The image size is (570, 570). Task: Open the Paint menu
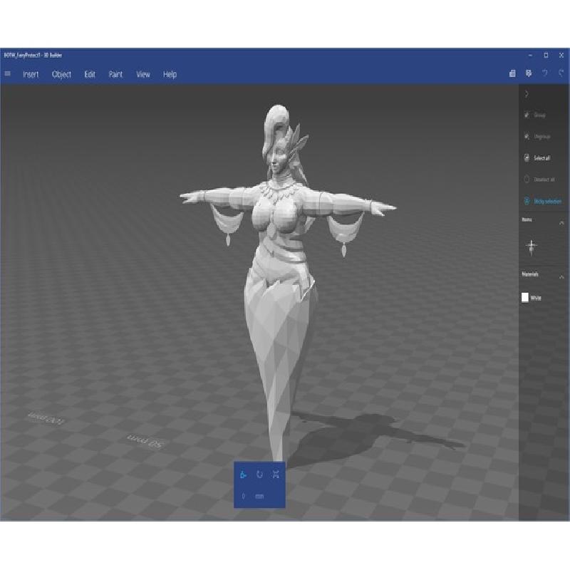(x=115, y=75)
